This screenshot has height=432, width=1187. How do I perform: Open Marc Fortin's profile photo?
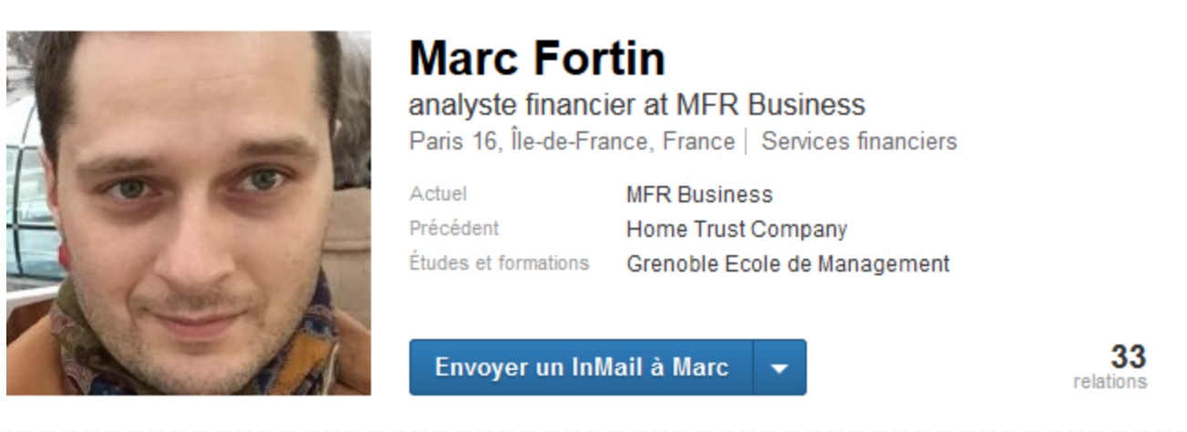pyautogui.click(x=189, y=213)
